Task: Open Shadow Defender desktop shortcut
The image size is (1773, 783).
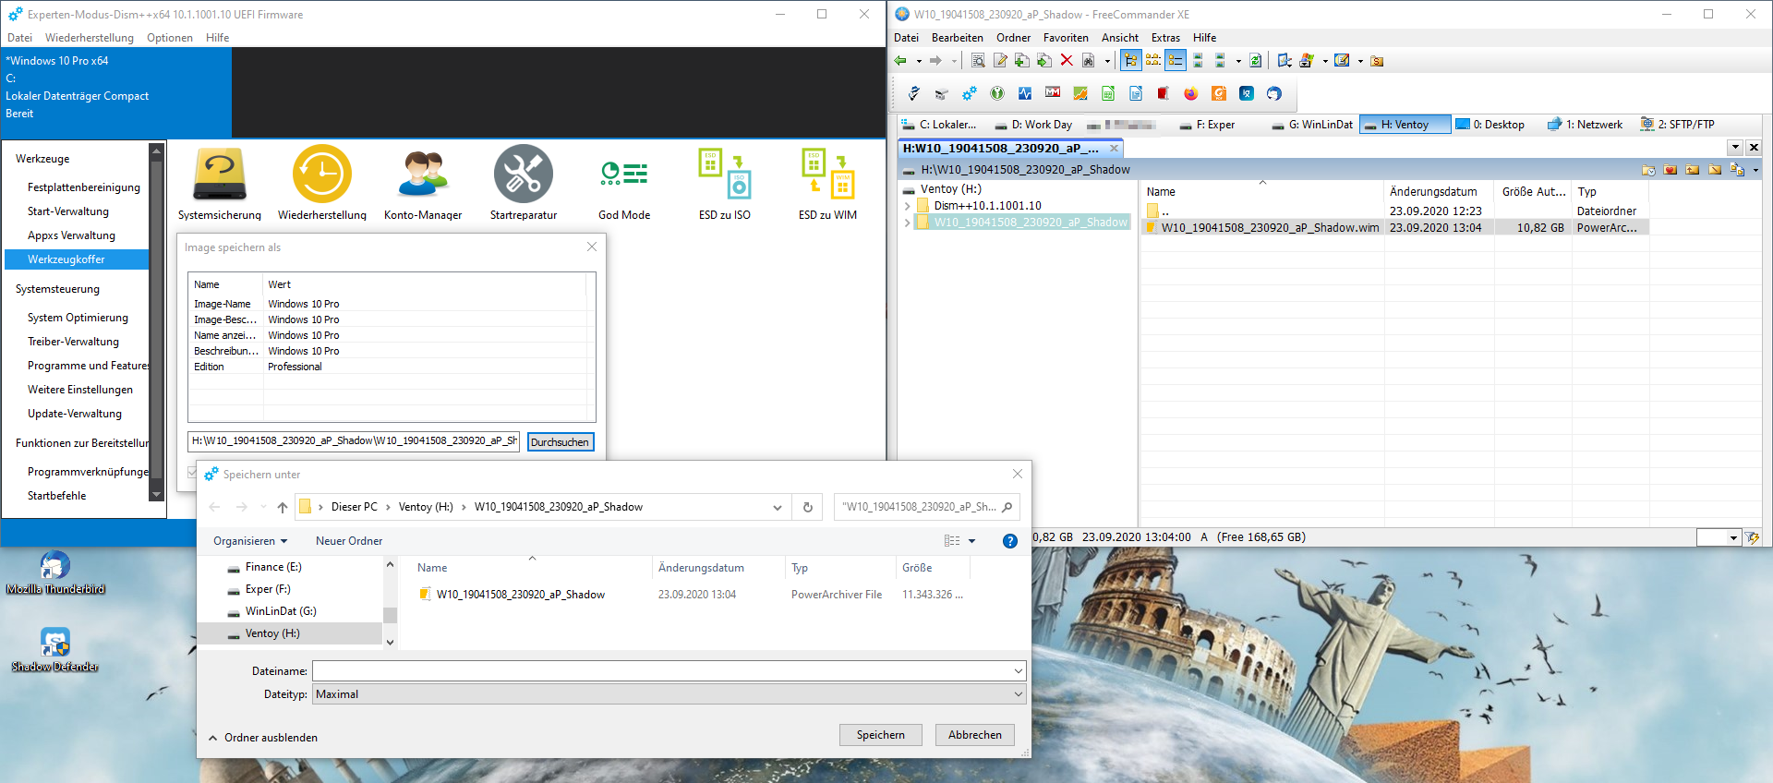Action: (x=55, y=650)
